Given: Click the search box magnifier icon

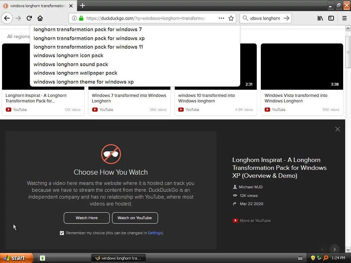Looking at the screenshot, I should click(245, 18).
